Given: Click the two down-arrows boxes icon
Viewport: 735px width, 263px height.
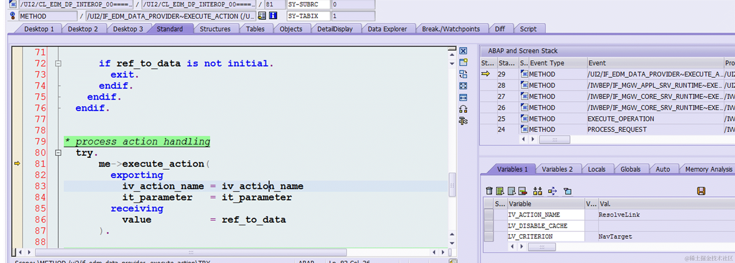Looking at the screenshot, I should click(538, 191).
